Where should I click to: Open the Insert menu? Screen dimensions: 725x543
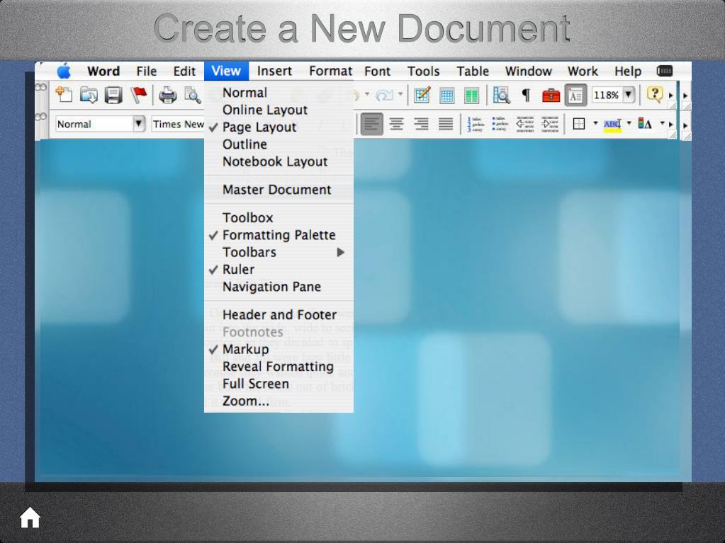[275, 71]
